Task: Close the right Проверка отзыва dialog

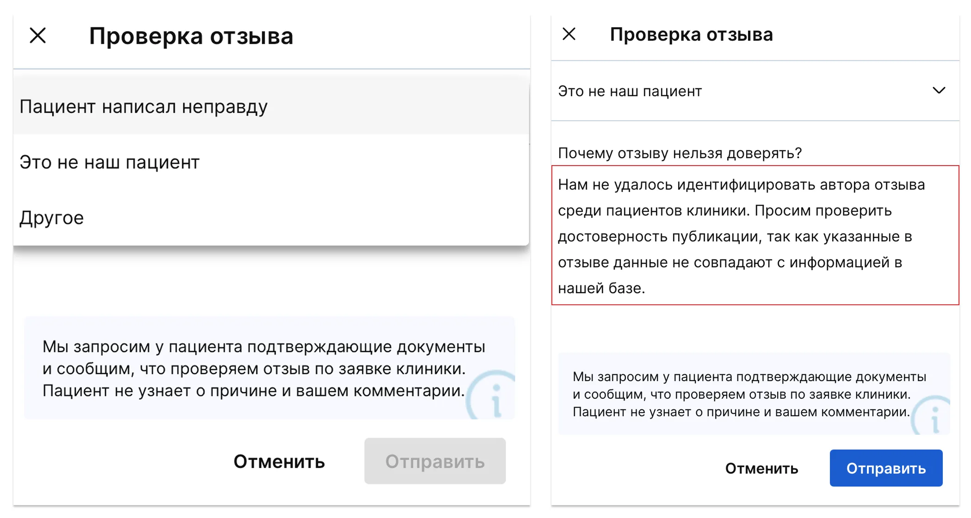Action: (569, 34)
